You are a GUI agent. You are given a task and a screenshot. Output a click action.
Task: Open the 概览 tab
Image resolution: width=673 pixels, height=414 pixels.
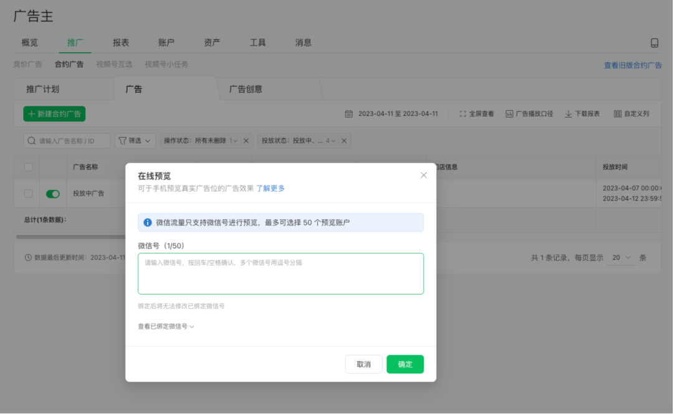[x=30, y=42]
